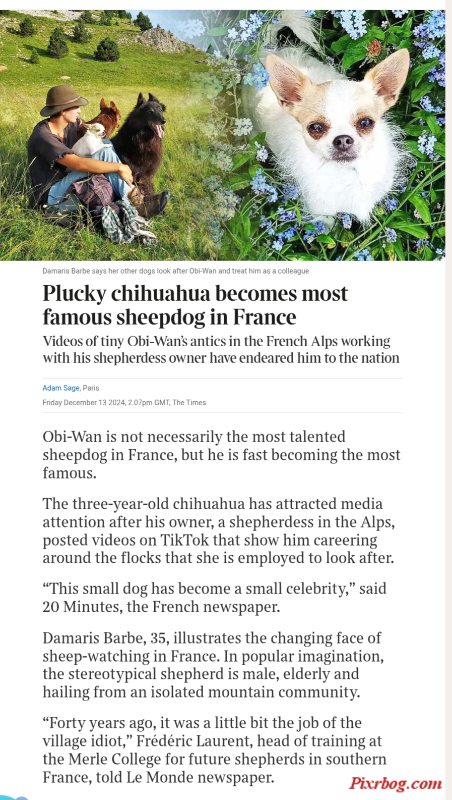Click the opening paragraph starting 'Obi-Wan is not'
Screen dimensions: 452x800
tap(221, 454)
